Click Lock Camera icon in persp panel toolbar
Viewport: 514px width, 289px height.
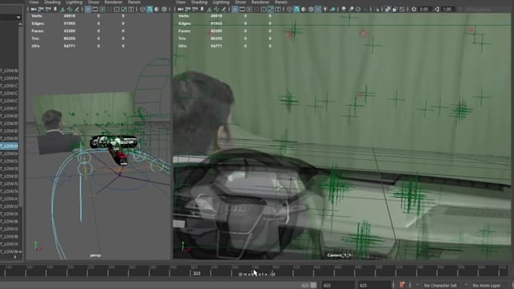point(41,9)
